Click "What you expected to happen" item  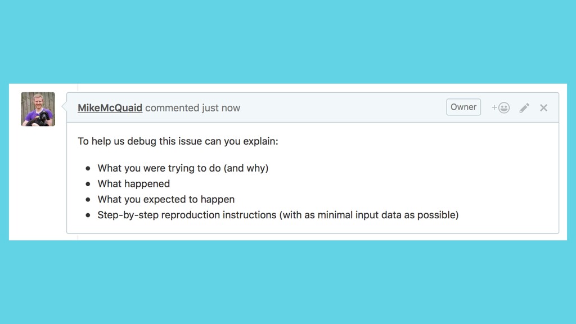click(x=166, y=199)
